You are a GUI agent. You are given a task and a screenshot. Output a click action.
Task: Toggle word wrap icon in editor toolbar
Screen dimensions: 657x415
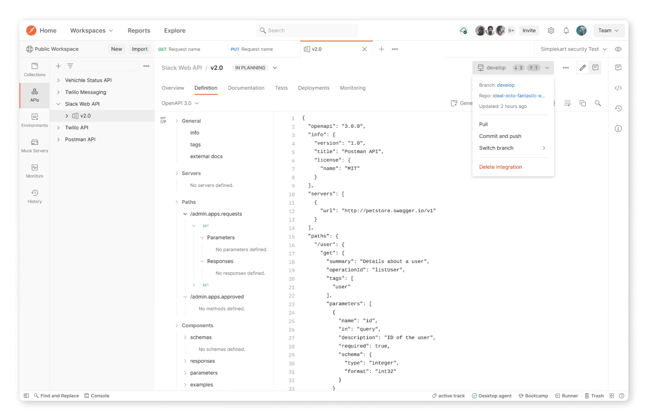(567, 103)
